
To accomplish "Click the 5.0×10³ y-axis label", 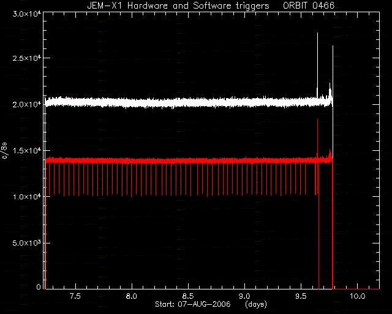I will click(27, 243).
